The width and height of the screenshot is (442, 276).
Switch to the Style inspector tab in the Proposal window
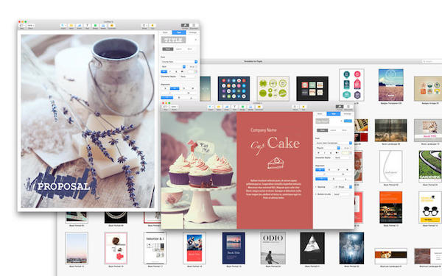coord(166,32)
